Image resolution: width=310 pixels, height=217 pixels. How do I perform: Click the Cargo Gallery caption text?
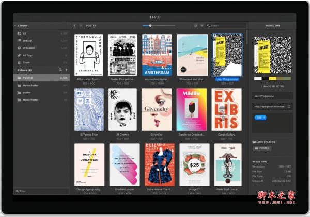227,135
